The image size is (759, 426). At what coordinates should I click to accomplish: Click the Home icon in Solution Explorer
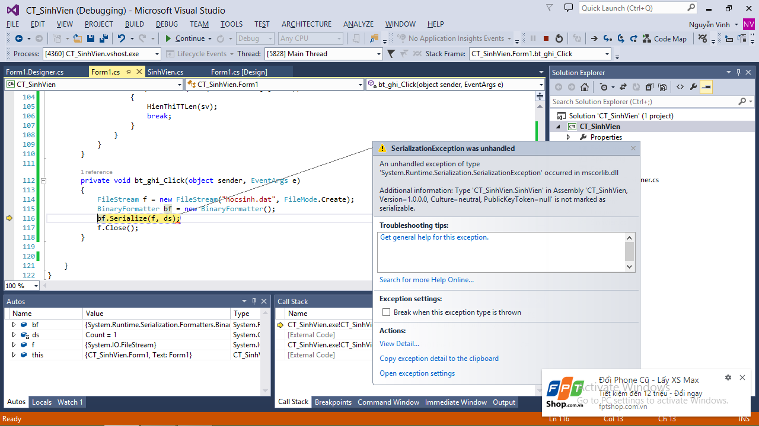coord(585,87)
